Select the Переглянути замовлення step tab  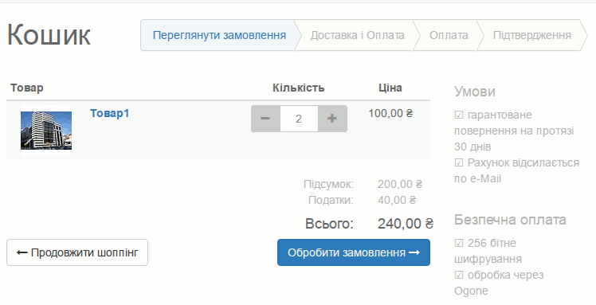pos(219,35)
